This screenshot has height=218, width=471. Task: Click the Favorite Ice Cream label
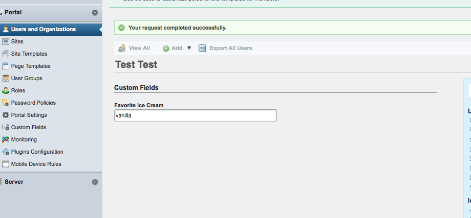139,105
